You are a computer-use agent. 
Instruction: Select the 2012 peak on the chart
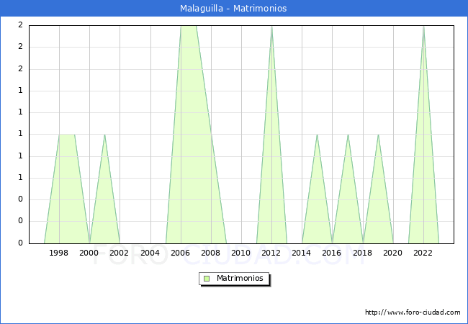pos(271,27)
